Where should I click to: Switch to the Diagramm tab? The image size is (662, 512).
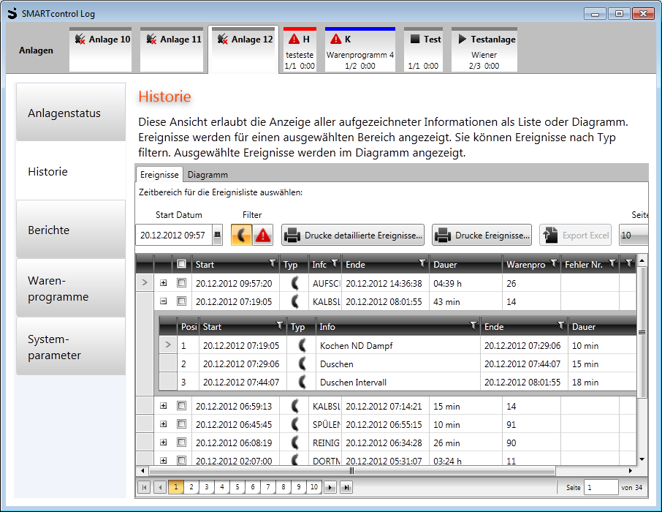208,175
